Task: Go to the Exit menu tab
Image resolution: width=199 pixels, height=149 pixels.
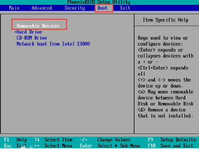Action: tap(125, 8)
